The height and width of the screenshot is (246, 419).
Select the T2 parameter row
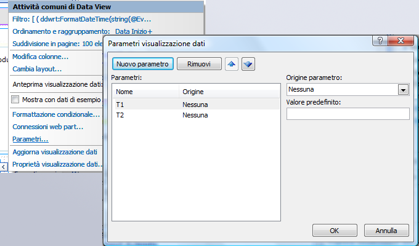[x=196, y=115]
